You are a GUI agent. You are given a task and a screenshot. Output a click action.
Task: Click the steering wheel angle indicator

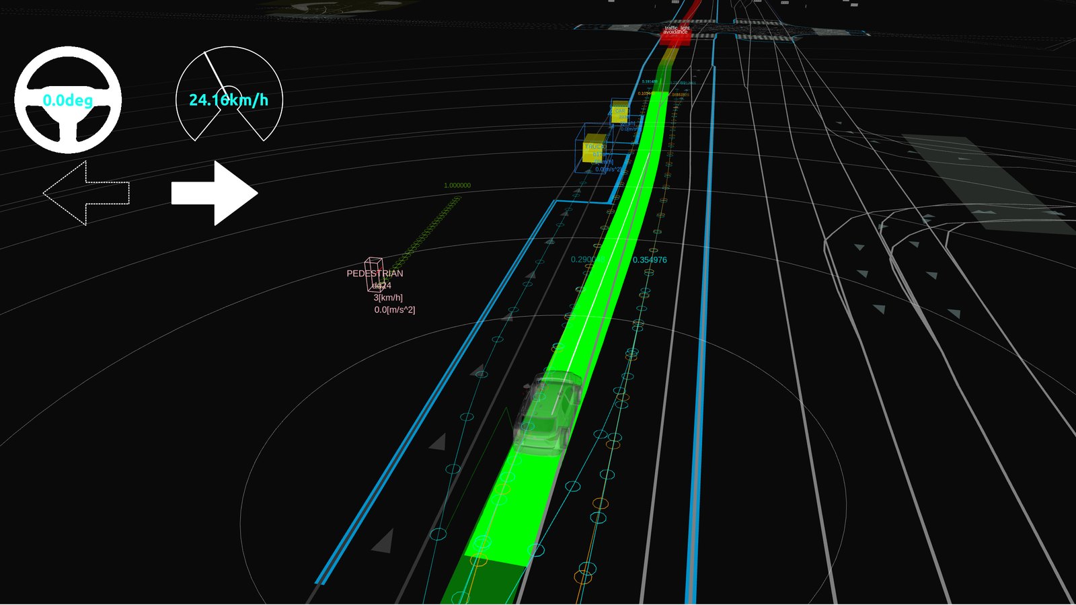pyautogui.click(x=68, y=100)
